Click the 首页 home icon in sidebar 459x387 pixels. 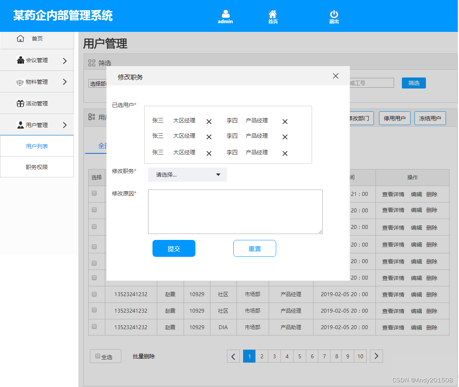[20, 38]
